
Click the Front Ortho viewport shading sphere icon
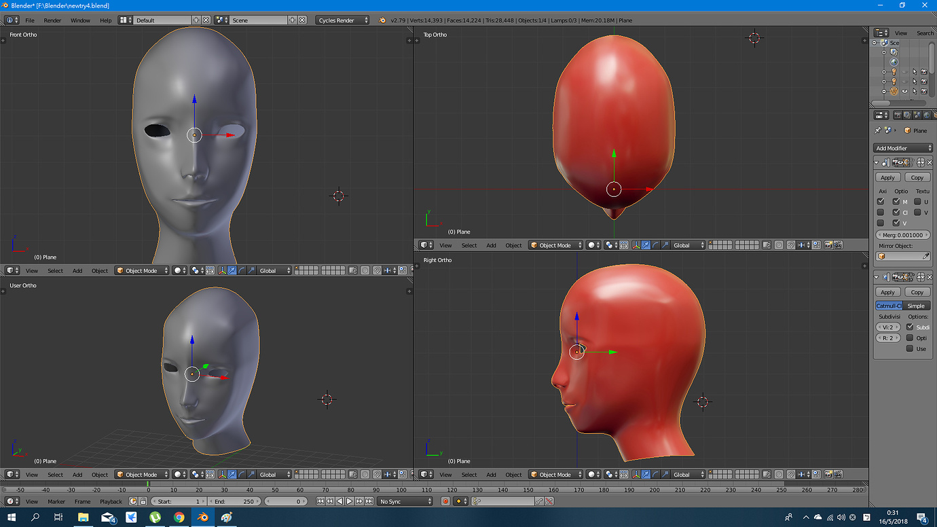[179, 270]
